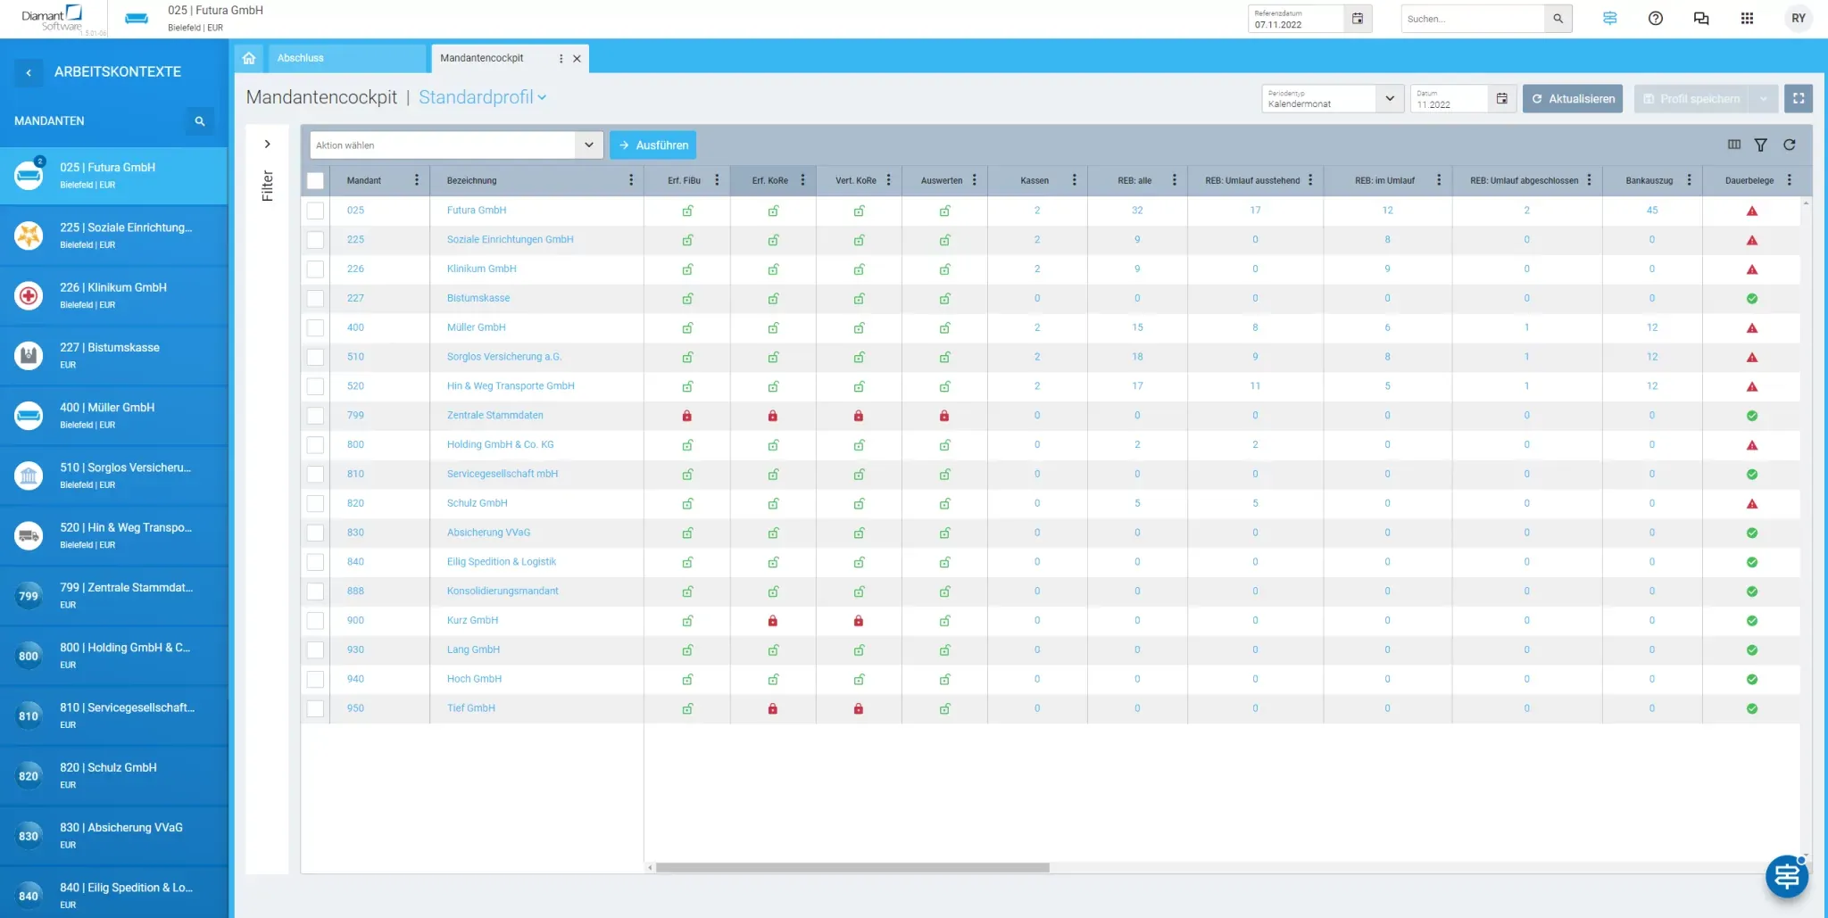Click the Profil speichern button

pos(1691,99)
